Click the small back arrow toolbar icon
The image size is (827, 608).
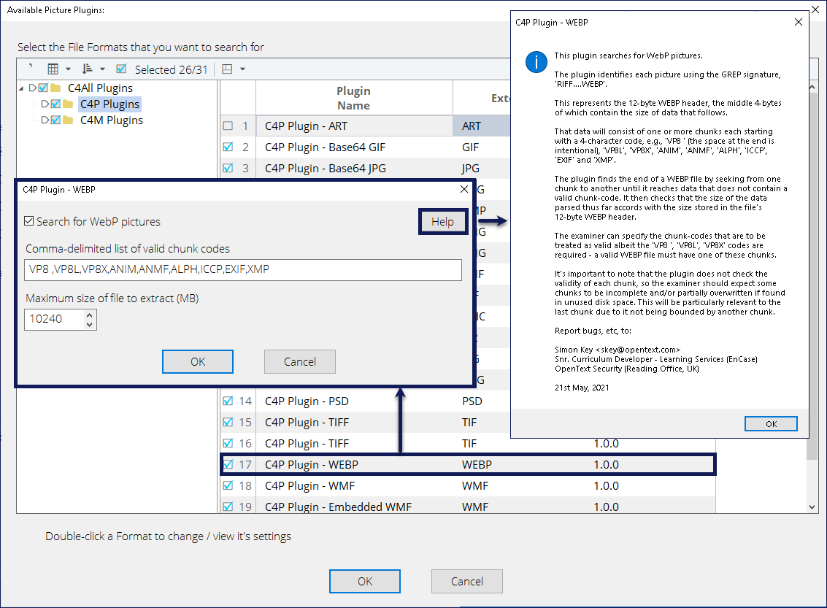click(x=31, y=66)
